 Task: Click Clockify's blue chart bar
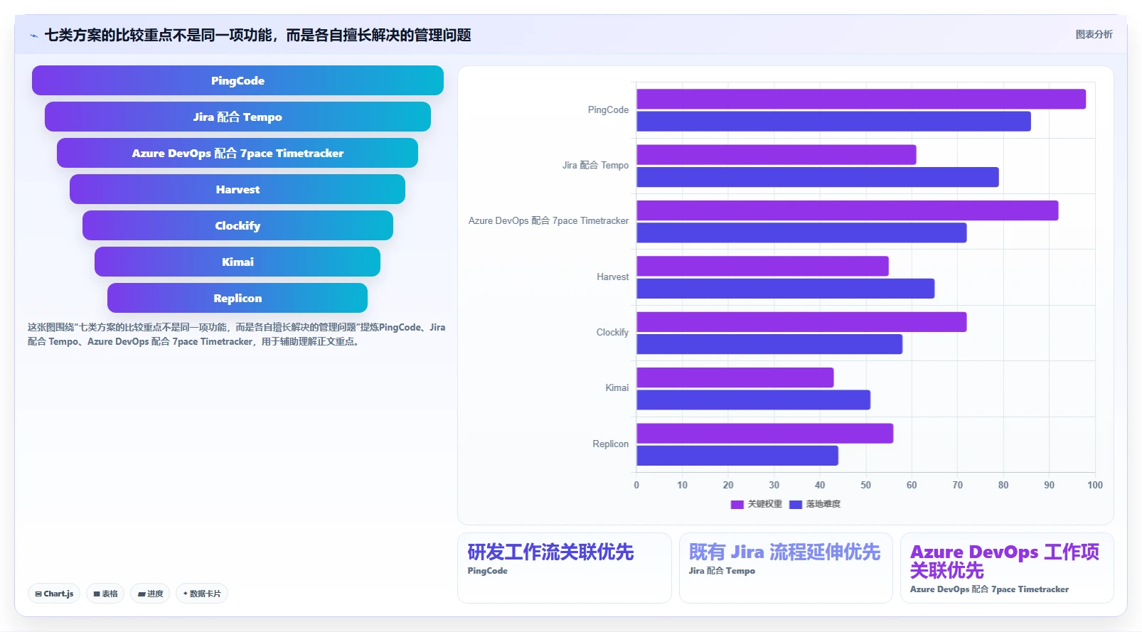tap(769, 344)
